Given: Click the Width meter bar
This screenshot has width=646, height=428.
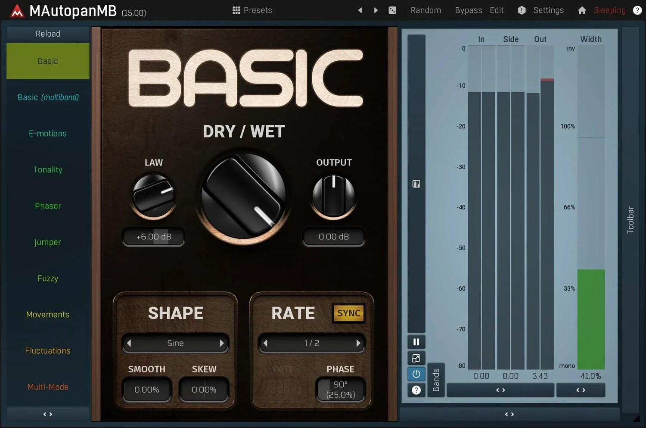Looking at the screenshot, I should pos(591,207).
